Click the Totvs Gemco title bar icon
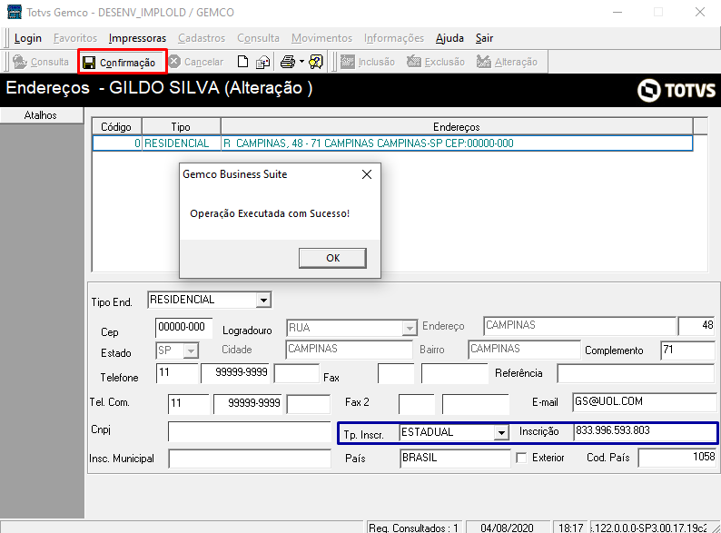Viewport: 721px width, 533px height. click(x=15, y=12)
